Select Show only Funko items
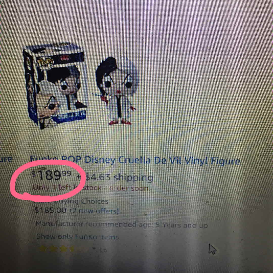Viewport: 273px width, 273px height. (78, 237)
